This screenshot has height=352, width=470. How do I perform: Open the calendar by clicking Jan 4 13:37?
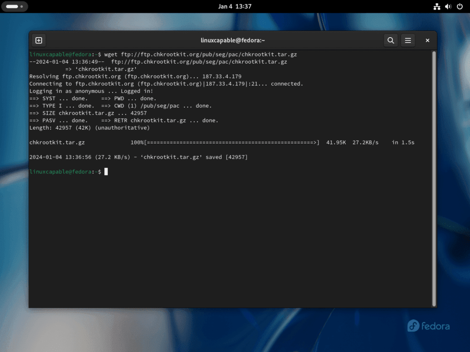click(x=235, y=6)
